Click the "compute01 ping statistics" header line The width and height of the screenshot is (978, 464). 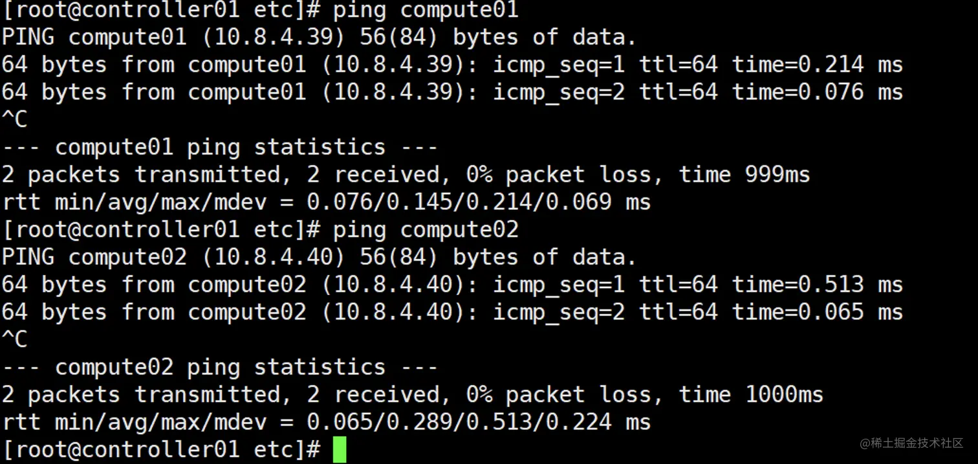click(220, 148)
